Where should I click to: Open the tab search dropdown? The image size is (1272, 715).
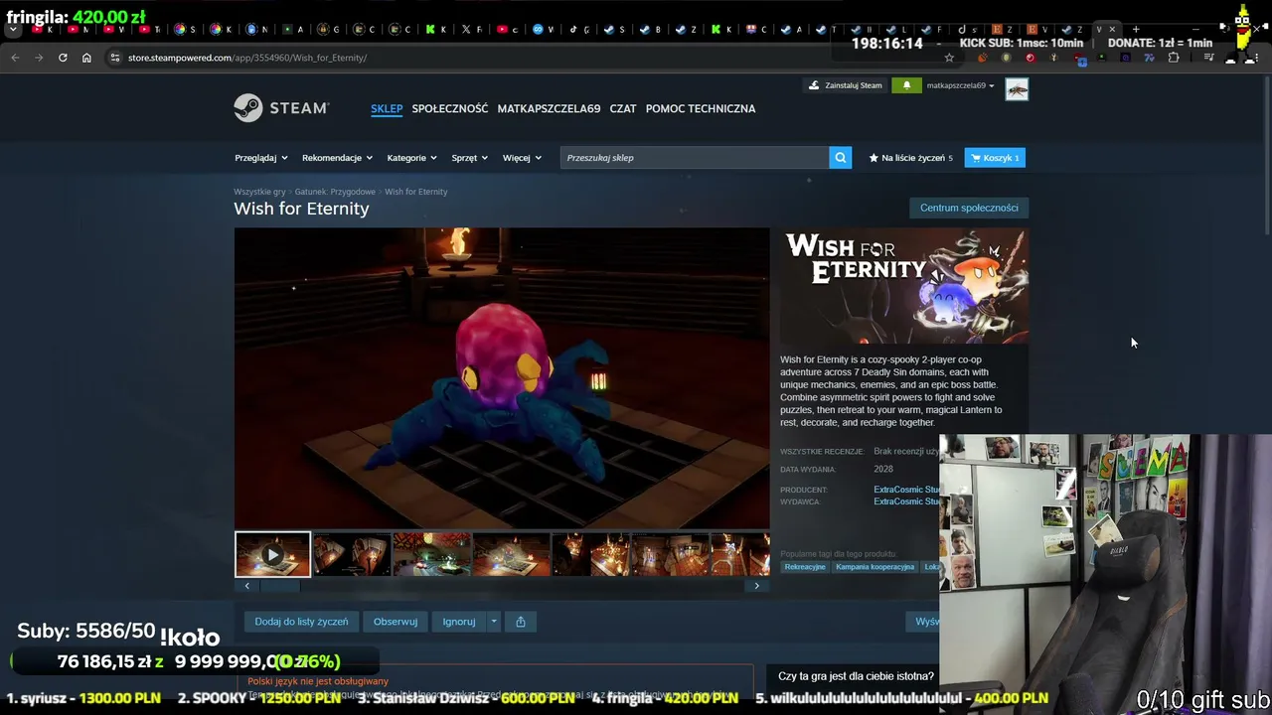coord(13,30)
